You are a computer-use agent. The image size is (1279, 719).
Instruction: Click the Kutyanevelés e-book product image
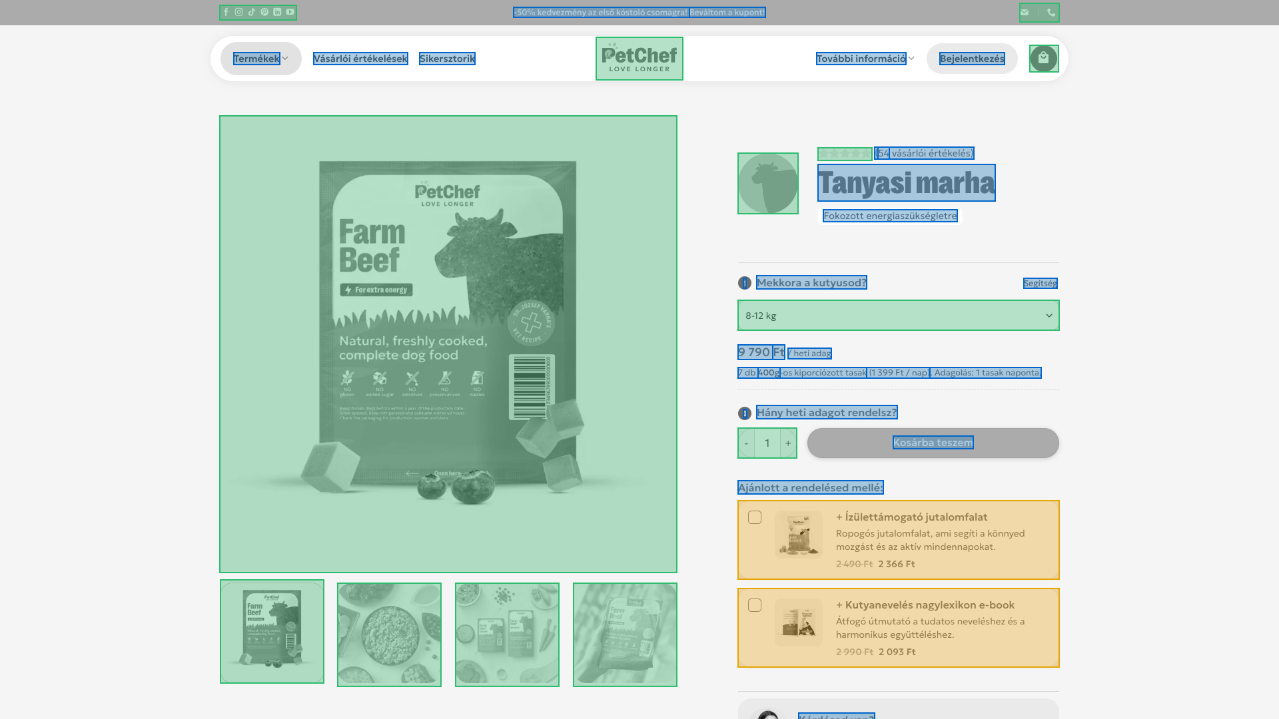click(x=799, y=622)
